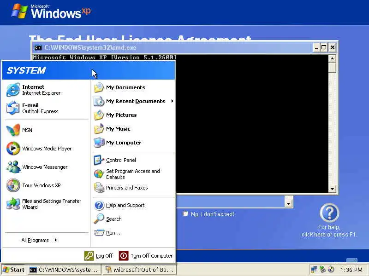
Task: Launch Windows Media Player icon
Action: click(x=13, y=148)
